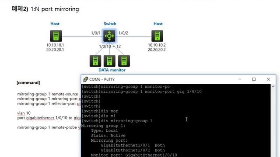Click the middle DATA monitor server icon
This screenshot has height=157, width=280.
click(109, 61)
